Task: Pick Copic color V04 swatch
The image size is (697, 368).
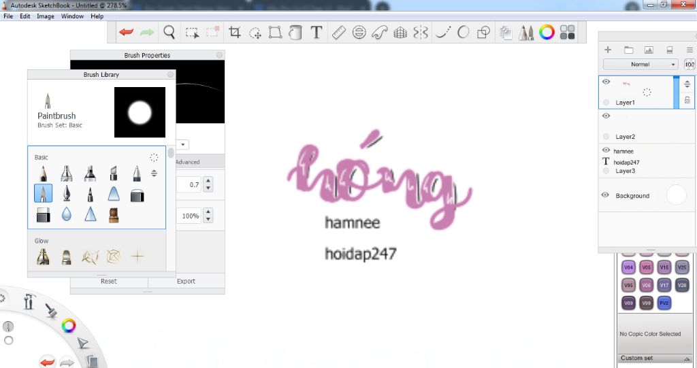Action: pyautogui.click(x=628, y=267)
